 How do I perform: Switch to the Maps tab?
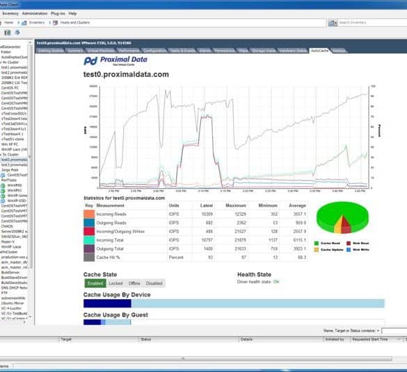[x=244, y=51]
